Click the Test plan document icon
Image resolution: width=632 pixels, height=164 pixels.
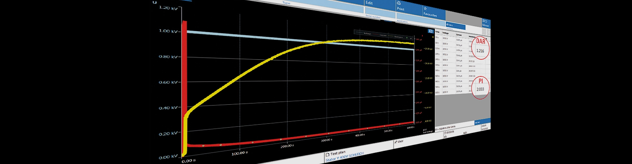point(328,154)
